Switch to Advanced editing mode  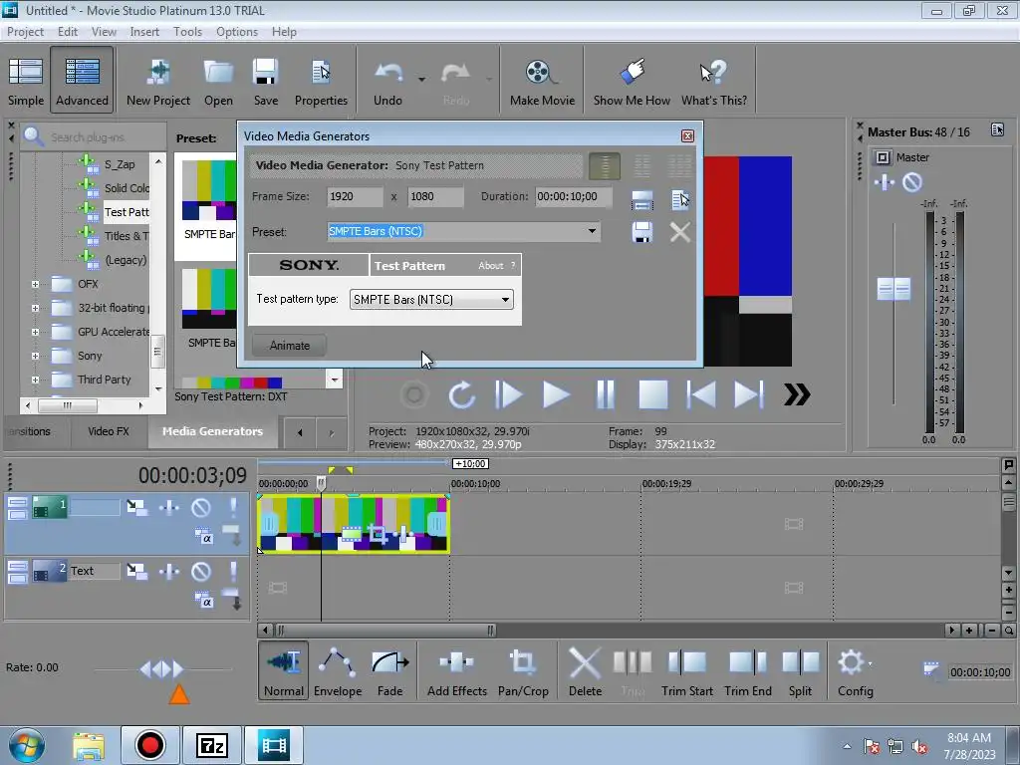(82, 80)
